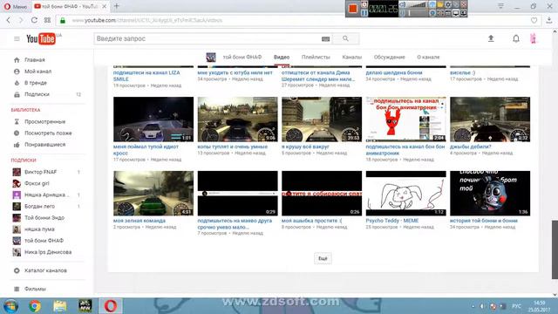Image resolution: width=558 pixels, height=314 pixels.
Task: Open video title моя ашыбка простите :(
Action: (x=312, y=221)
